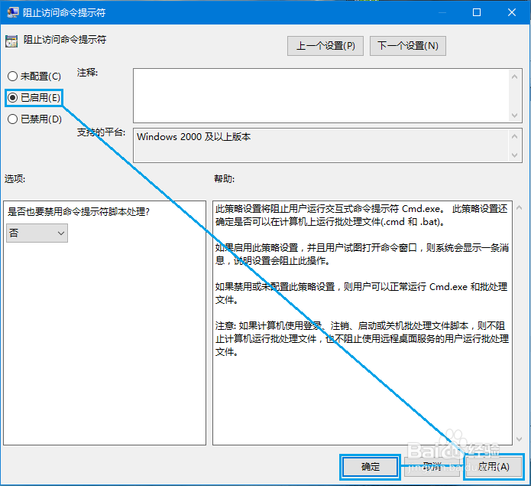
Task: Click the 帮助: label
Action: pos(224,179)
